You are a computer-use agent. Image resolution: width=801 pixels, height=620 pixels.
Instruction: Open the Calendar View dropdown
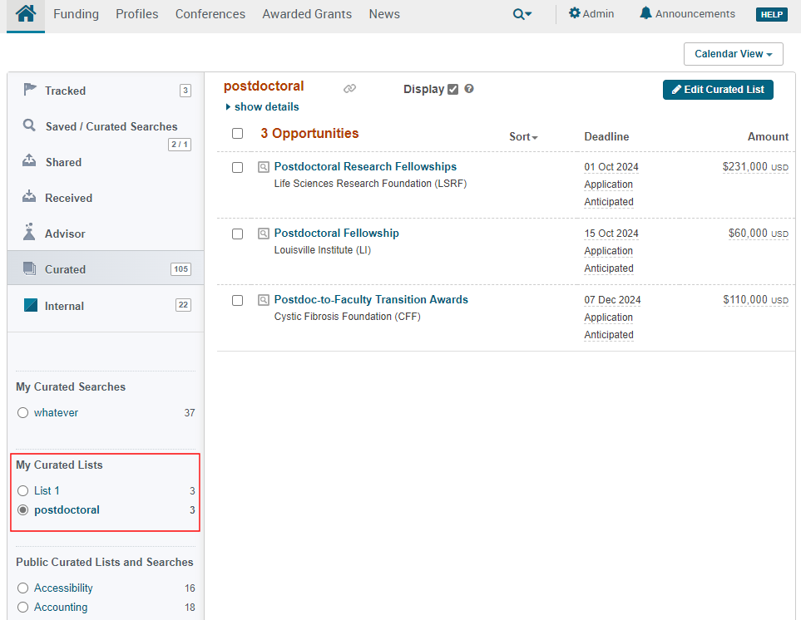click(733, 54)
